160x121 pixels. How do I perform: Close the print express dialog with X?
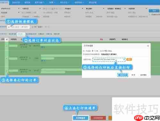pos(148,46)
